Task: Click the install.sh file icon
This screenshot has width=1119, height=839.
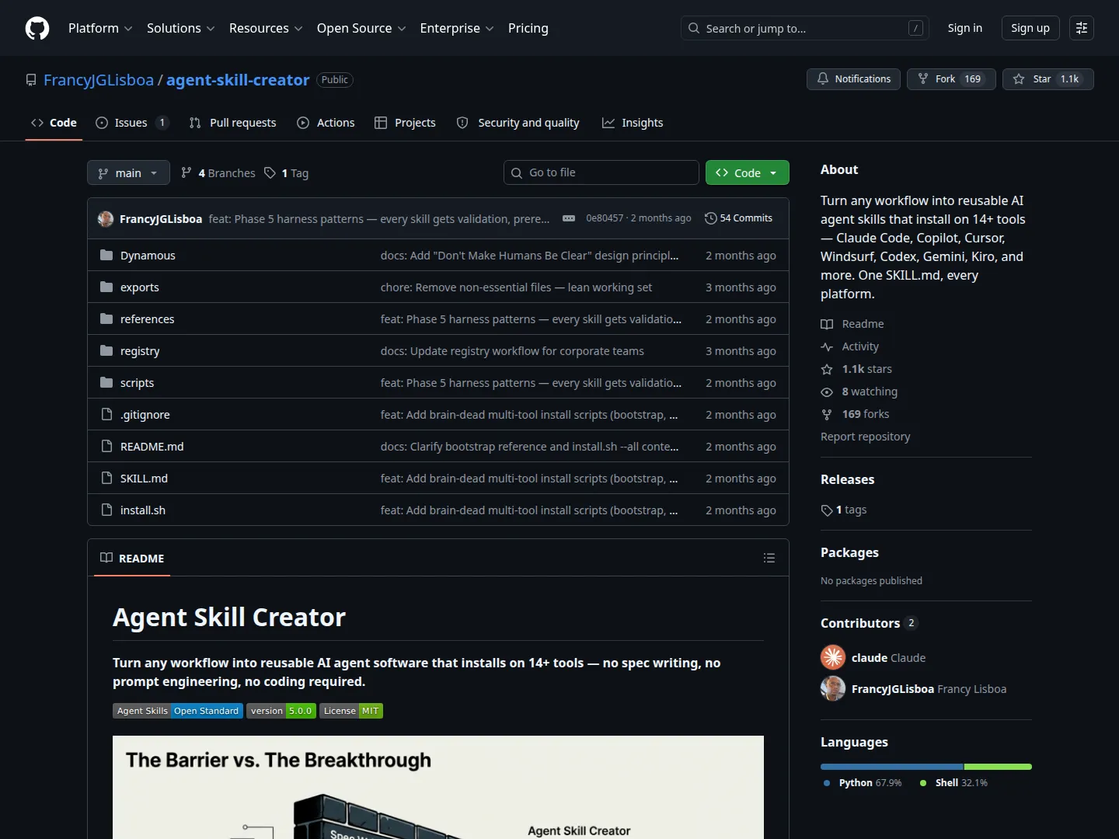Action: pos(106,510)
